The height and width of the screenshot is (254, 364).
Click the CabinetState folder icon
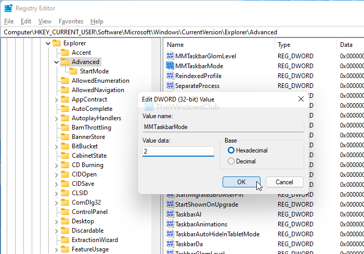click(x=65, y=156)
